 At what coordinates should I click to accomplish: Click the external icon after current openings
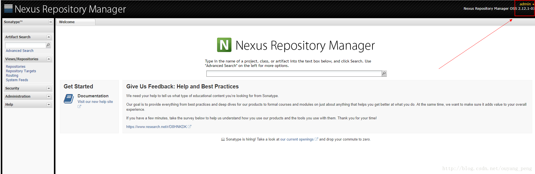pyautogui.click(x=316, y=139)
